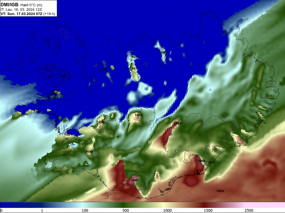Click the 1500 mark on the color scale
Screen dimensions: 285x213
208,210
